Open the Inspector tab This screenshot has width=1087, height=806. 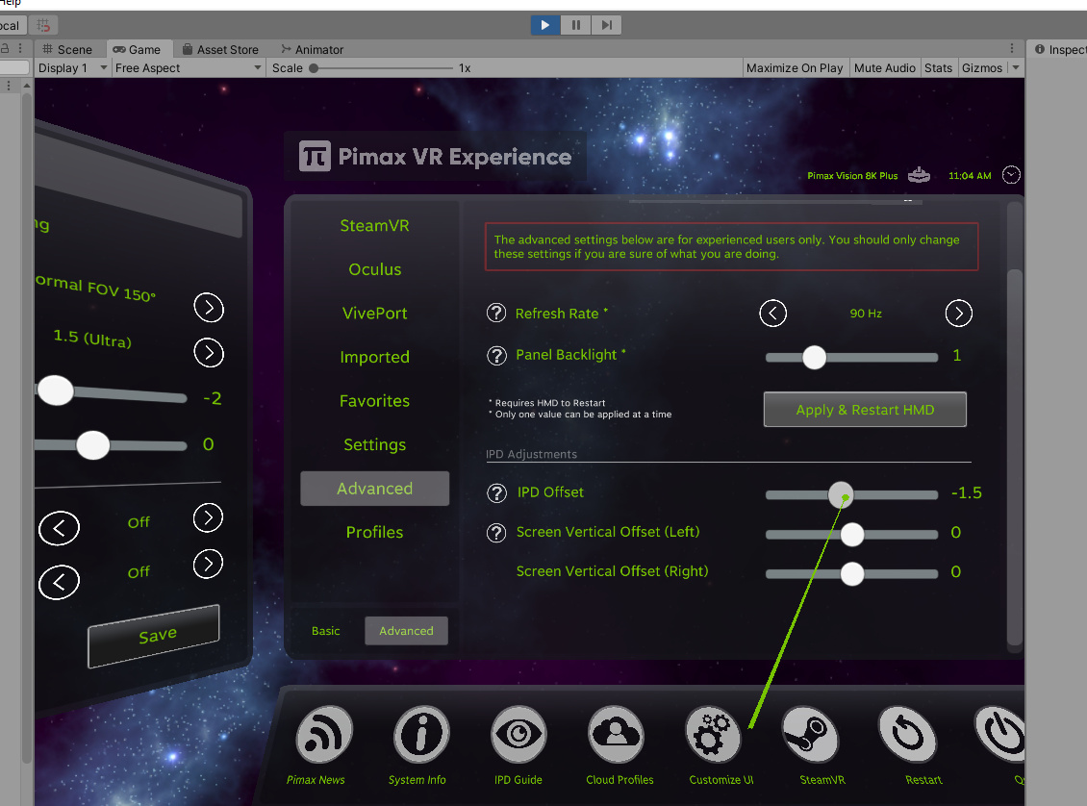pos(1059,49)
